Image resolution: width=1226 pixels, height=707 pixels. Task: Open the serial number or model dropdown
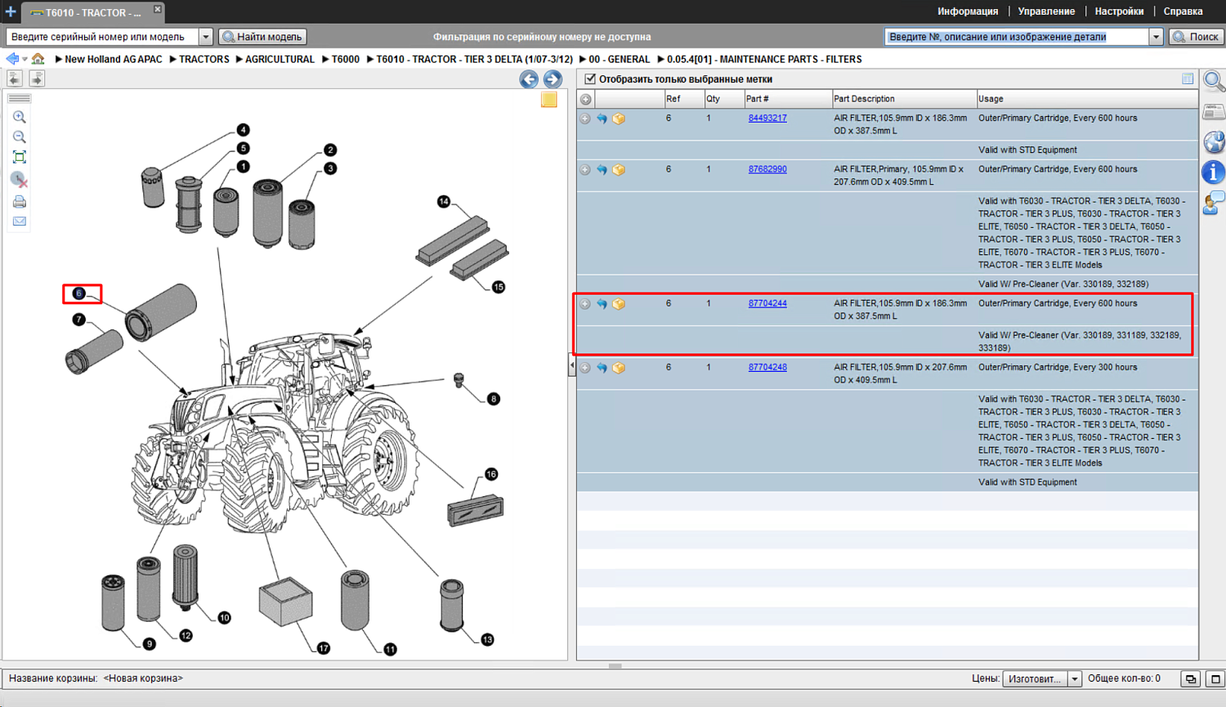[206, 37]
